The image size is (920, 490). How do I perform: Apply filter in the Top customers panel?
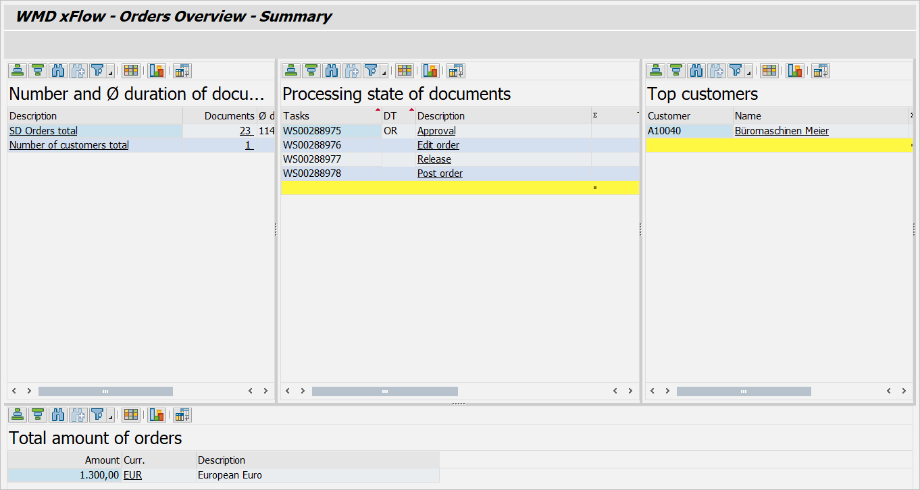(736, 70)
